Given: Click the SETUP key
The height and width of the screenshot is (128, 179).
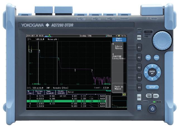Looking at the screenshot, I should (152, 87).
